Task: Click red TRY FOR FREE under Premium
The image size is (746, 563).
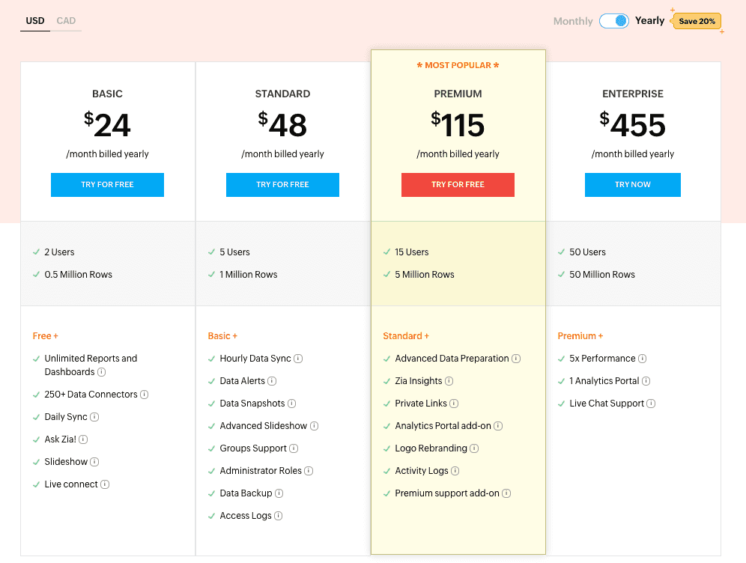Action: 458,184
